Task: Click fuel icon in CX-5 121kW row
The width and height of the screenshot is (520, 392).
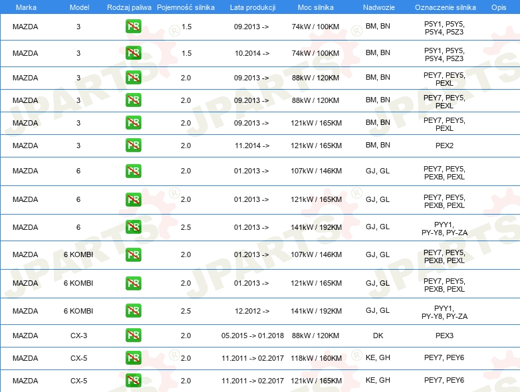Action: coord(133,381)
